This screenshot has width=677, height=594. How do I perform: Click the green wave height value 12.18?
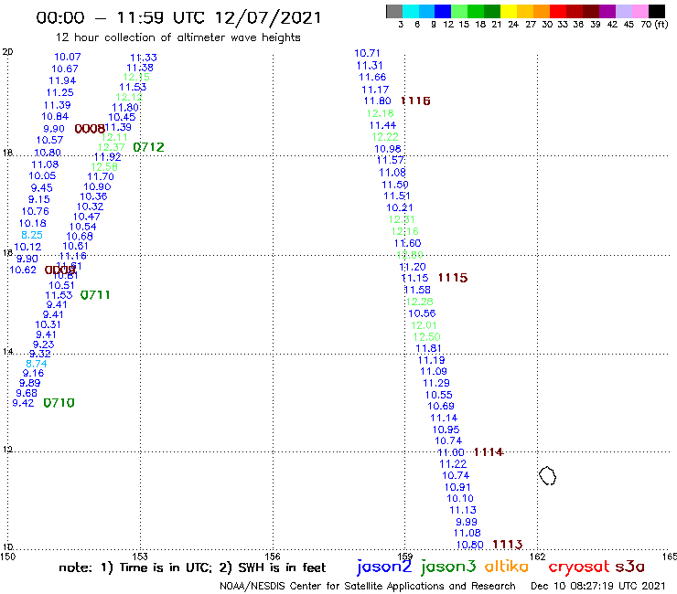[380, 113]
